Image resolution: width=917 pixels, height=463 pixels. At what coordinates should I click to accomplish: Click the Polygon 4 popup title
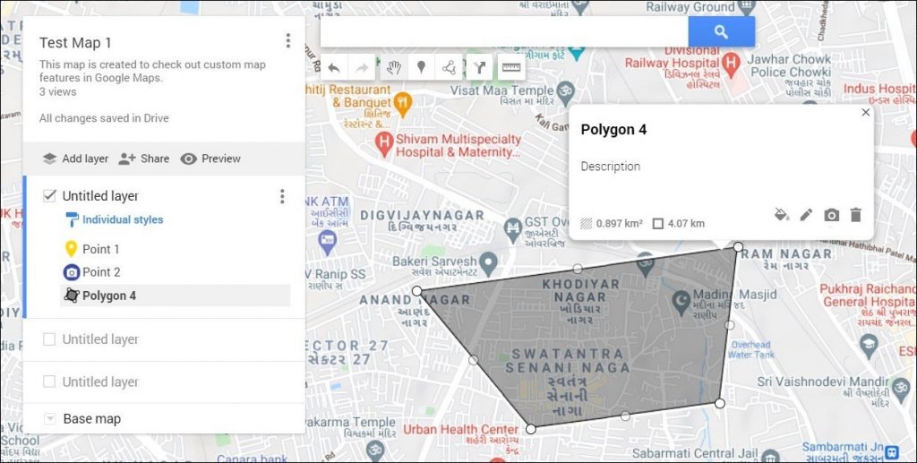613,130
